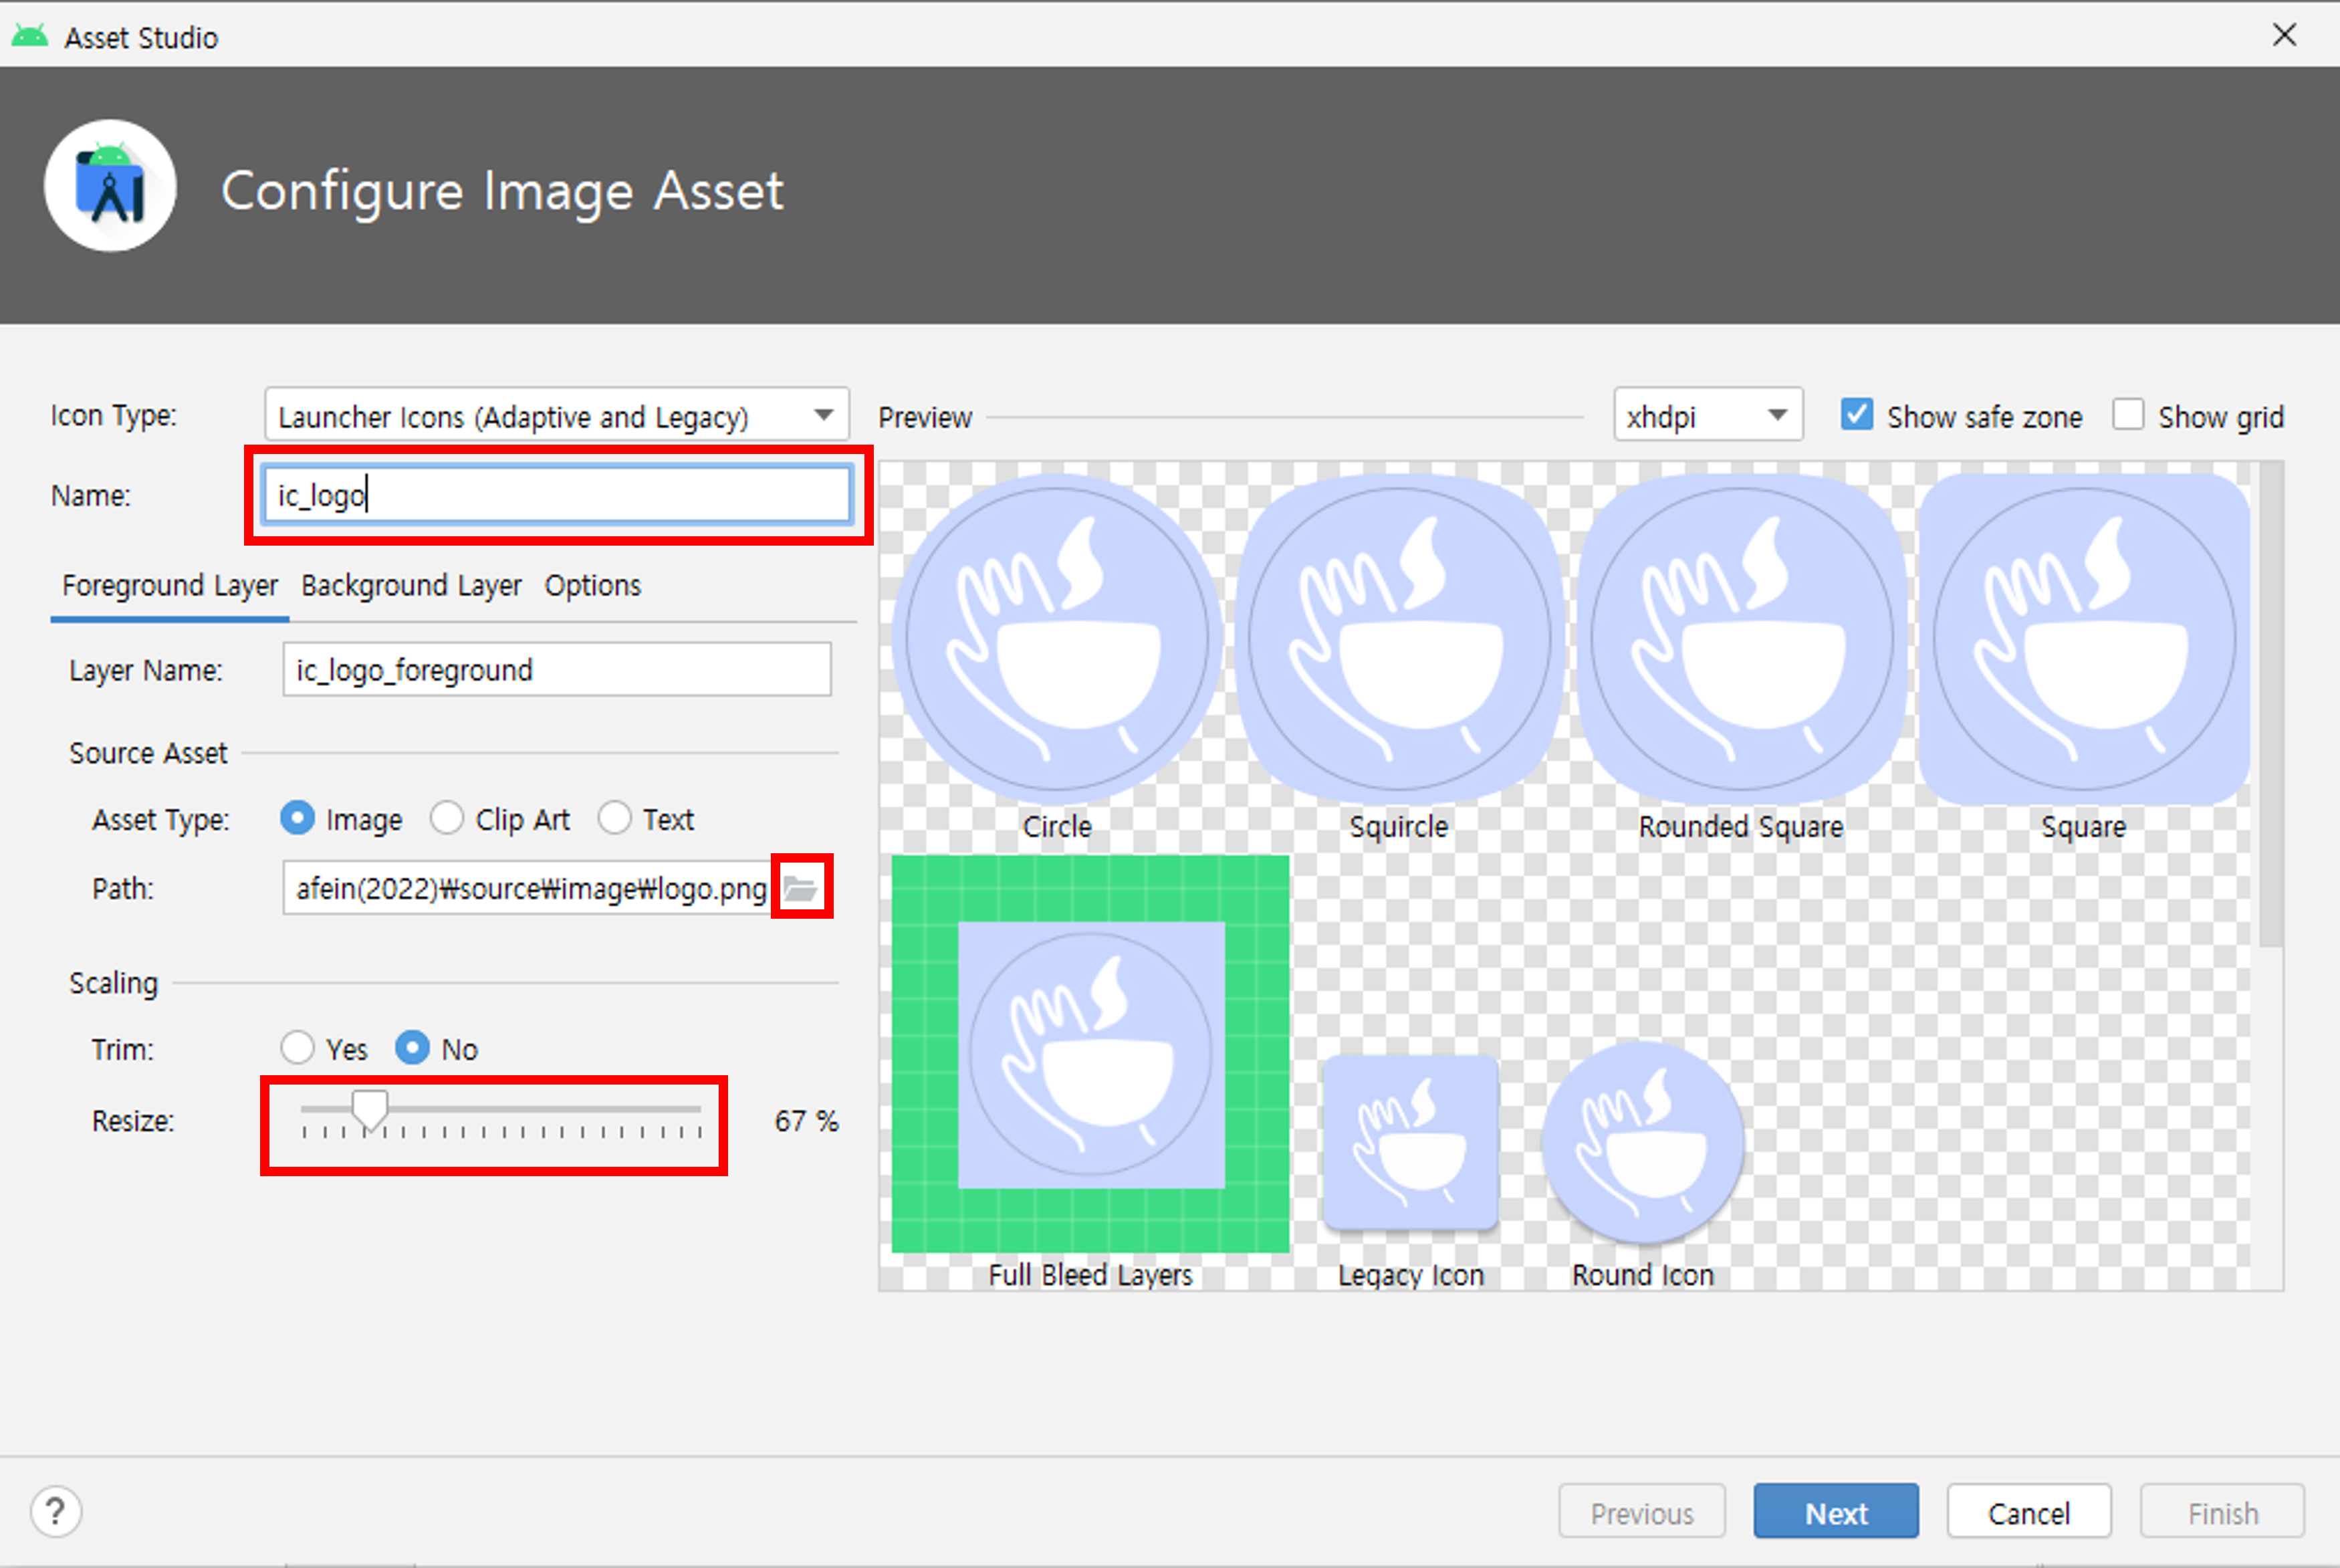Click the Circle icon preview
This screenshot has height=1568, width=2340.
point(1056,639)
